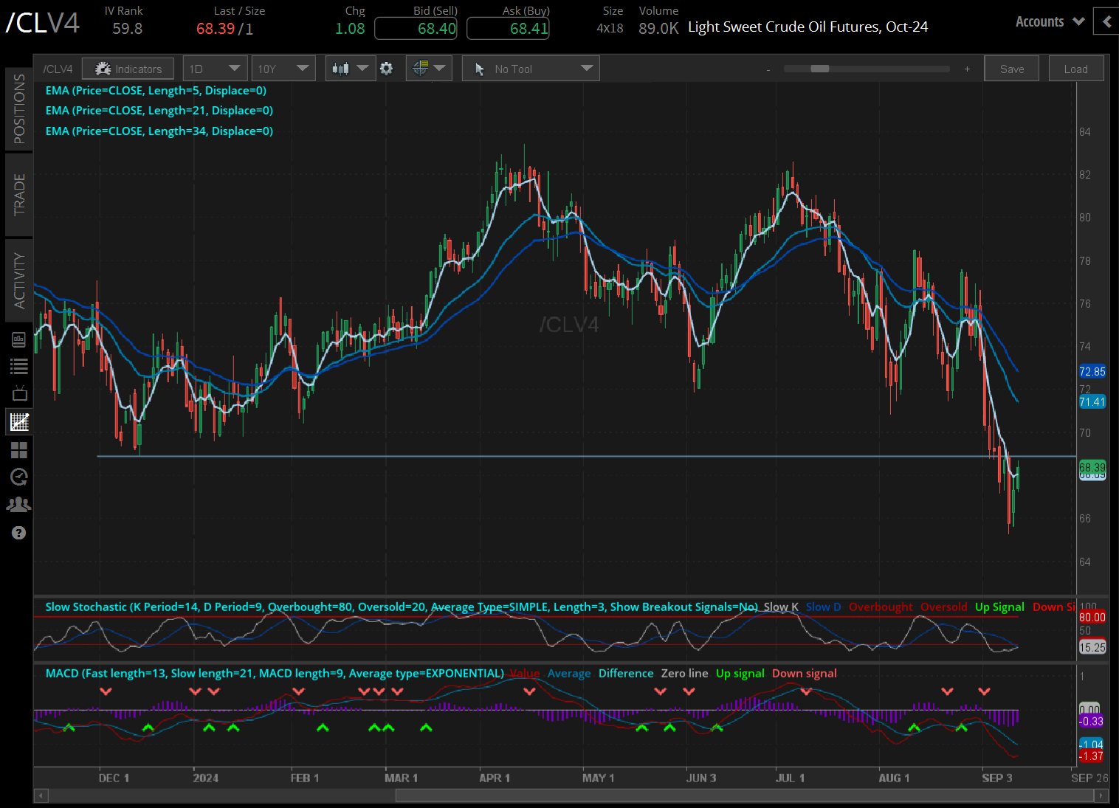
Task: Select the chart grid icon in sidebar
Action: click(18, 422)
